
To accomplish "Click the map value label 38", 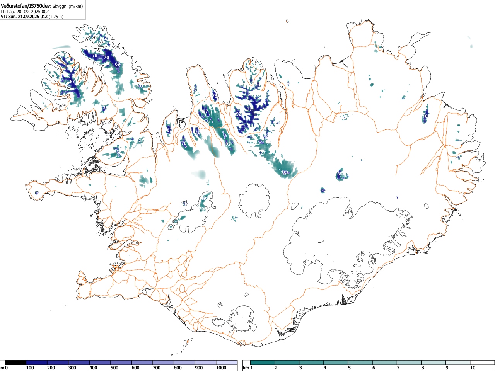I will tap(104, 108).
